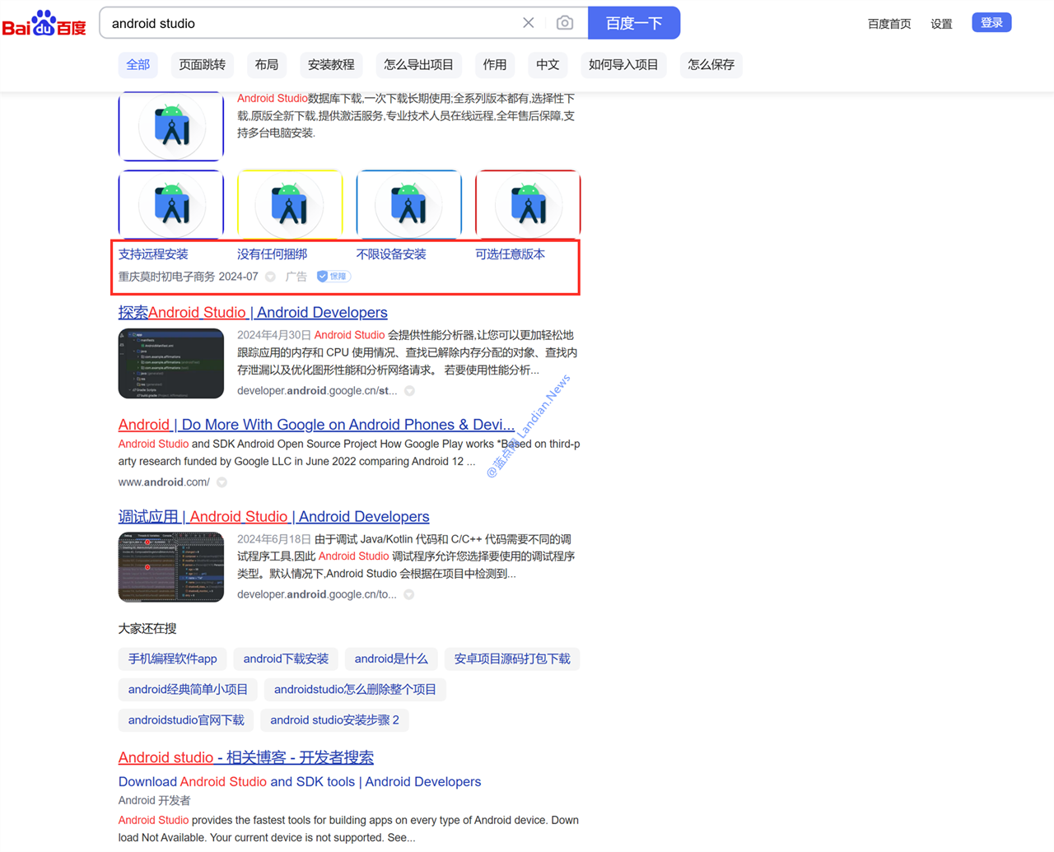The height and width of the screenshot is (852, 1054).
Task: Open Download Android Studio and SDK tools link
Action: click(300, 782)
